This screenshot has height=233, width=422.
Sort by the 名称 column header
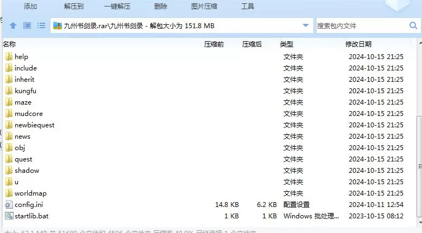click(x=9, y=44)
